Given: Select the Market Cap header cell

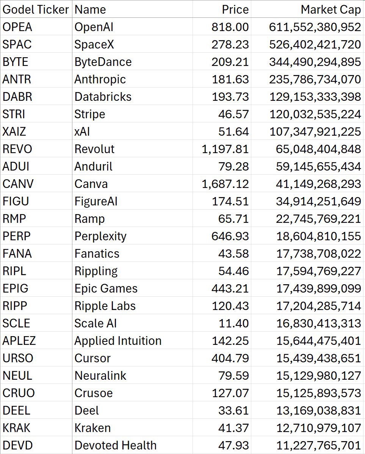Looking at the screenshot, I should (331, 9).
